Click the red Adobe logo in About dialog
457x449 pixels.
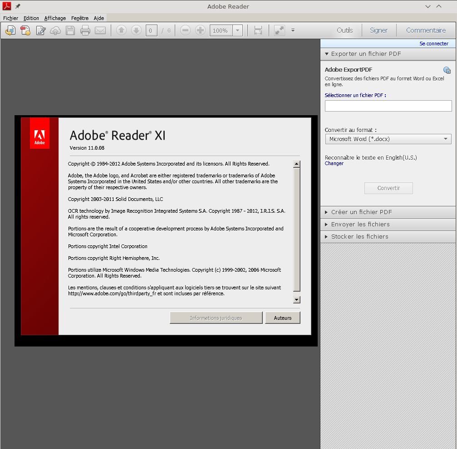pos(39,133)
